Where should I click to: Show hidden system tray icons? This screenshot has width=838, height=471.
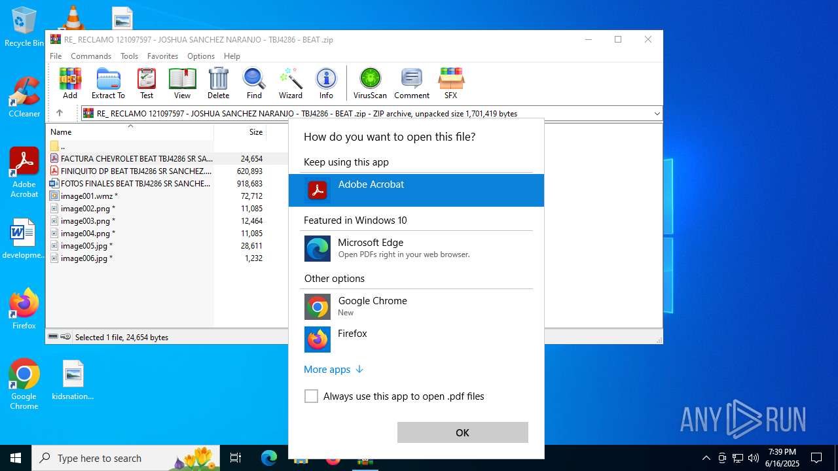[x=706, y=458]
